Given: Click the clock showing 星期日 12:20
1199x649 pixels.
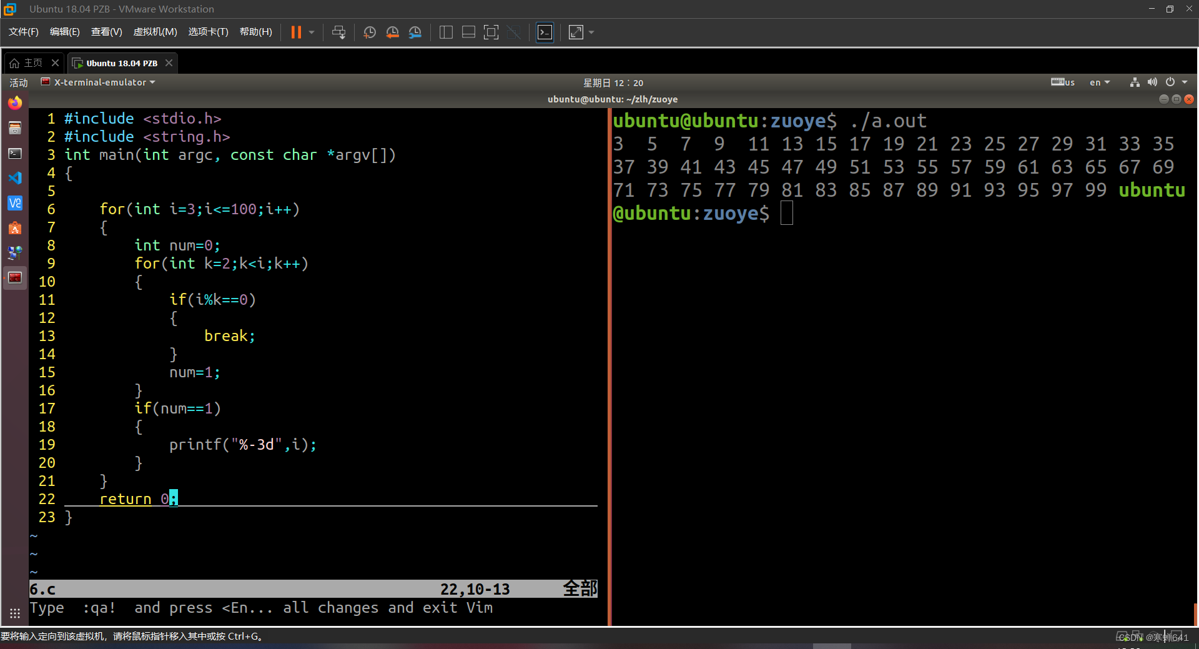Looking at the screenshot, I should point(613,83).
